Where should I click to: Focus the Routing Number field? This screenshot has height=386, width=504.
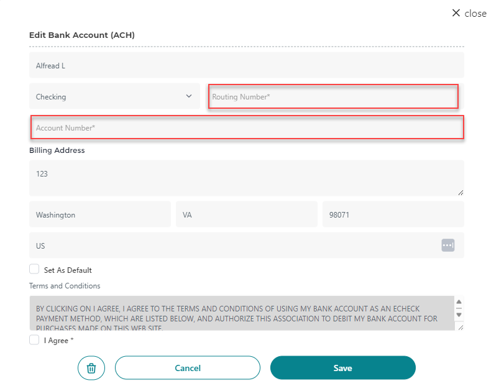tap(333, 97)
